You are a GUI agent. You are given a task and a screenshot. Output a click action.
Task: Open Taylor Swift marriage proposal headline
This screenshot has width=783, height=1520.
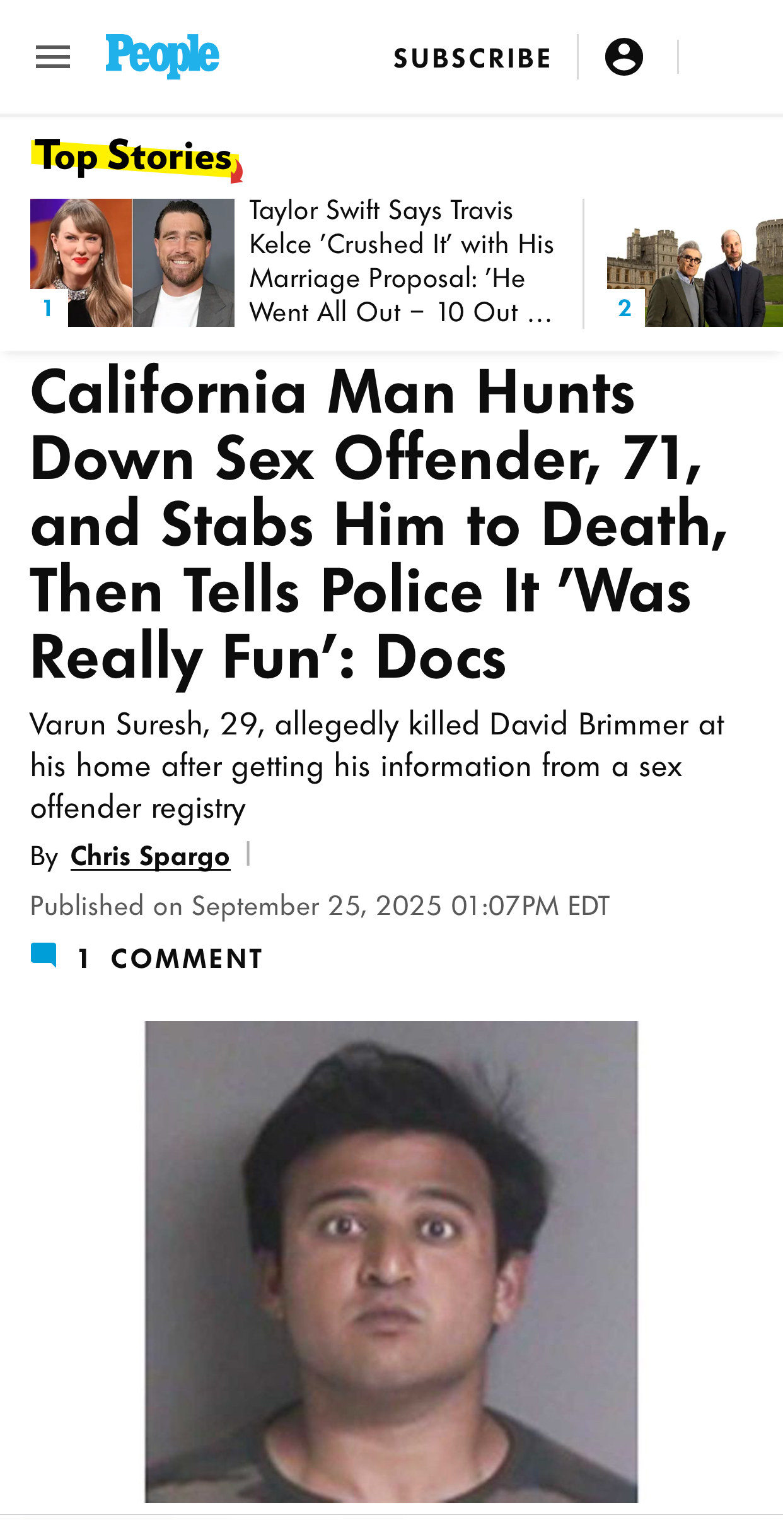point(401,261)
